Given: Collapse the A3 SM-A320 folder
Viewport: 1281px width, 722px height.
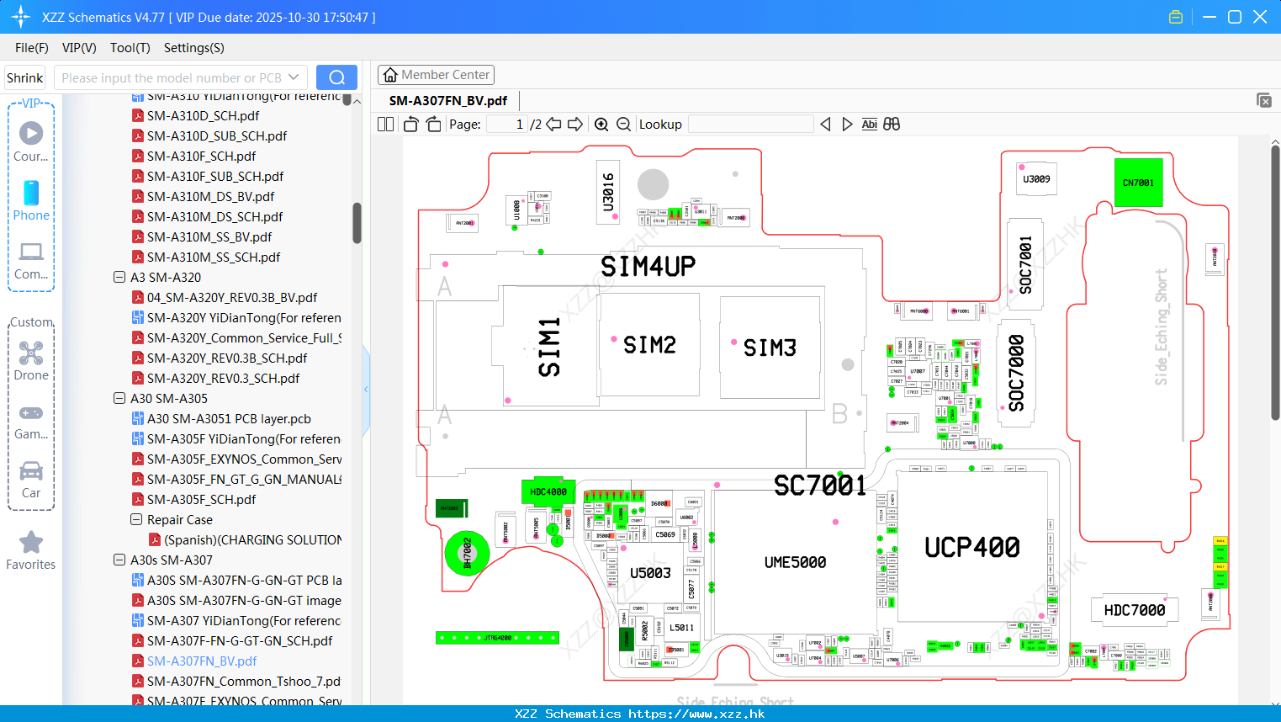Looking at the screenshot, I should point(119,277).
